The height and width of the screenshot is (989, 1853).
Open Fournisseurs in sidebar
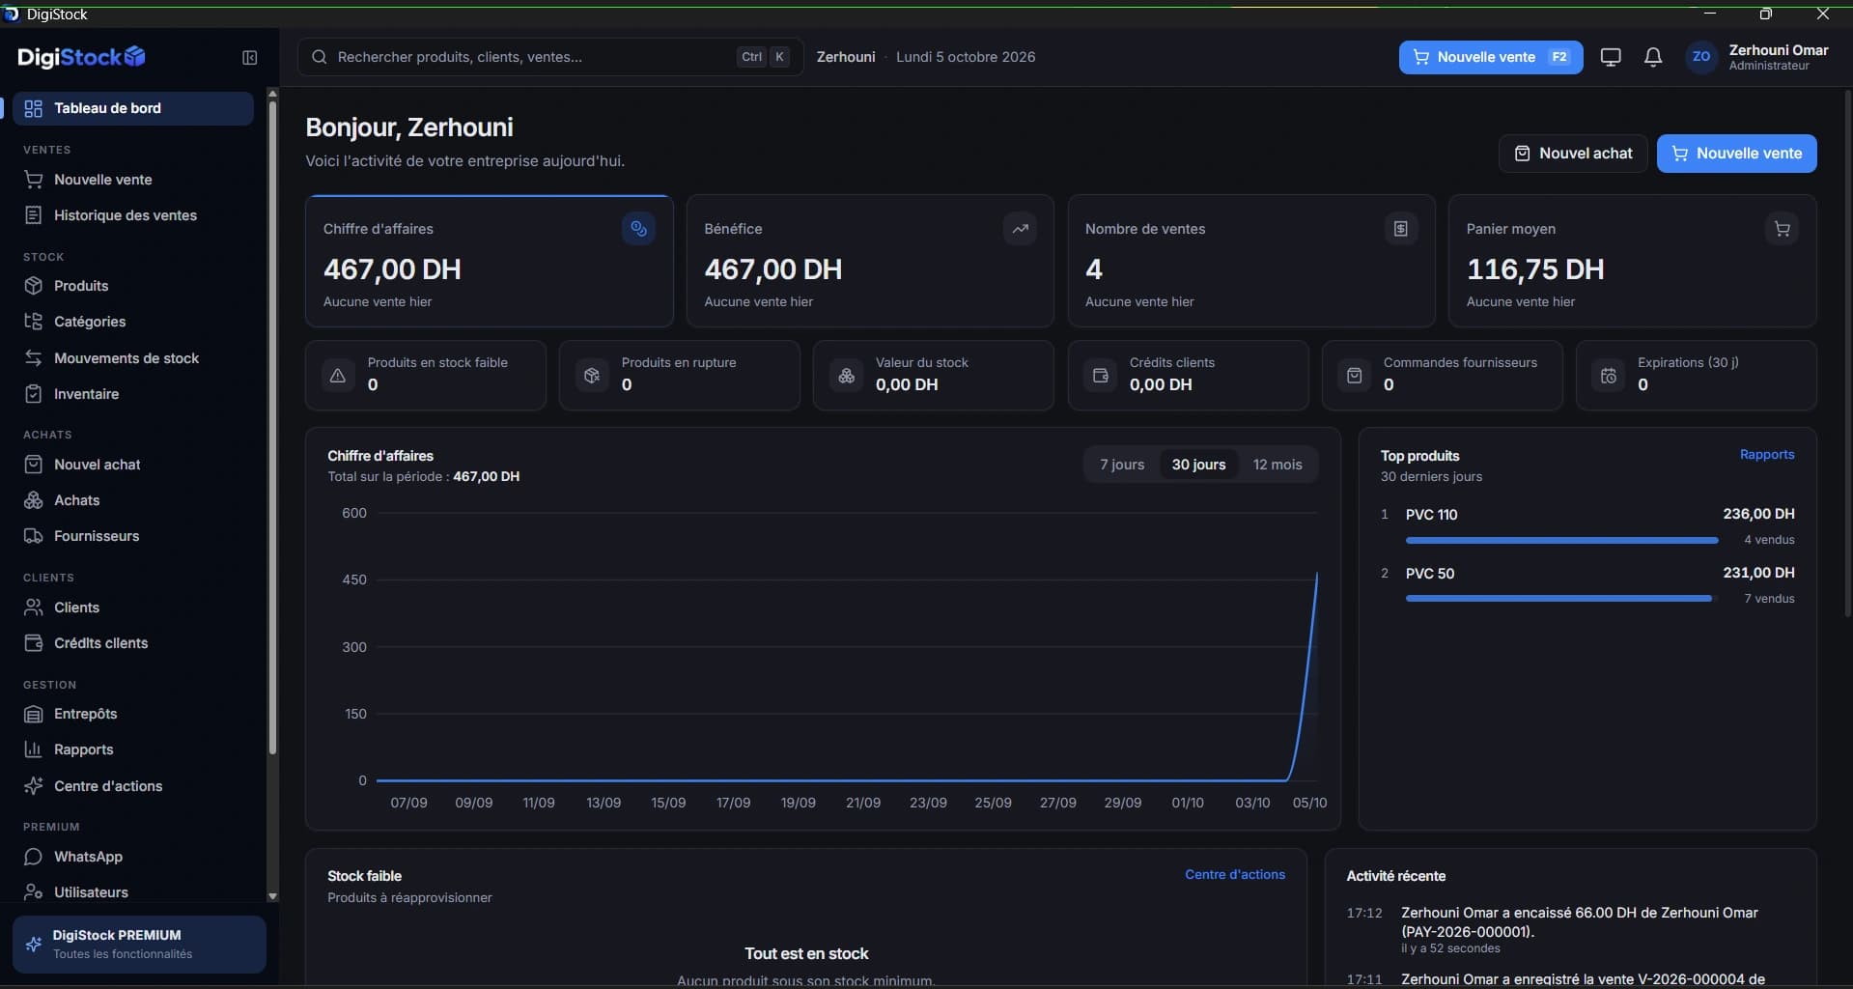(133, 536)
